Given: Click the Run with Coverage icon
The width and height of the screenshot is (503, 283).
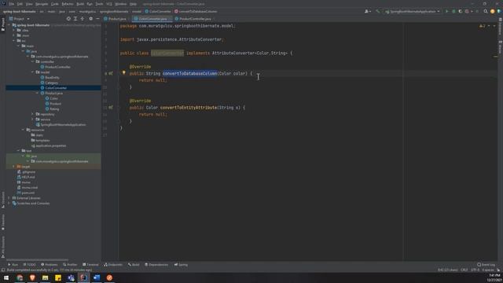Looking at the screenshot, I should 461,11.
